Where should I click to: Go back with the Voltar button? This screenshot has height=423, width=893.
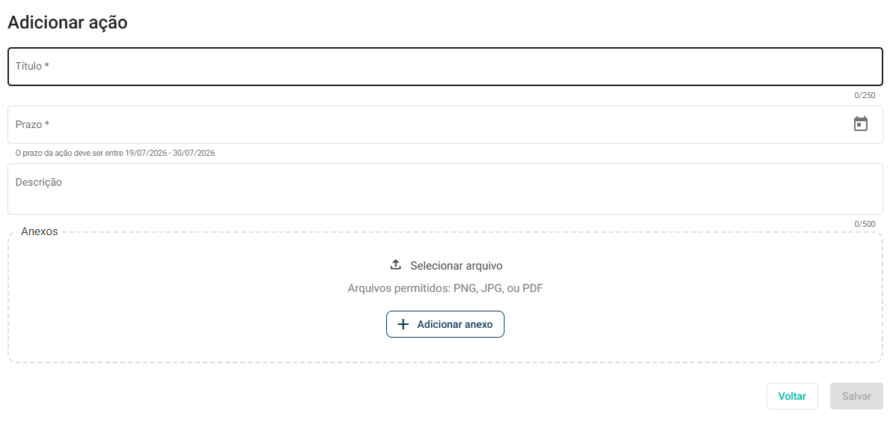point(792,396)
